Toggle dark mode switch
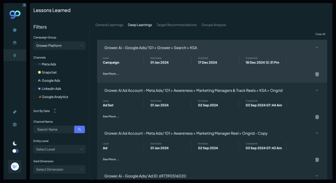The height and width of the screenshot is (183, 336). 15,151
